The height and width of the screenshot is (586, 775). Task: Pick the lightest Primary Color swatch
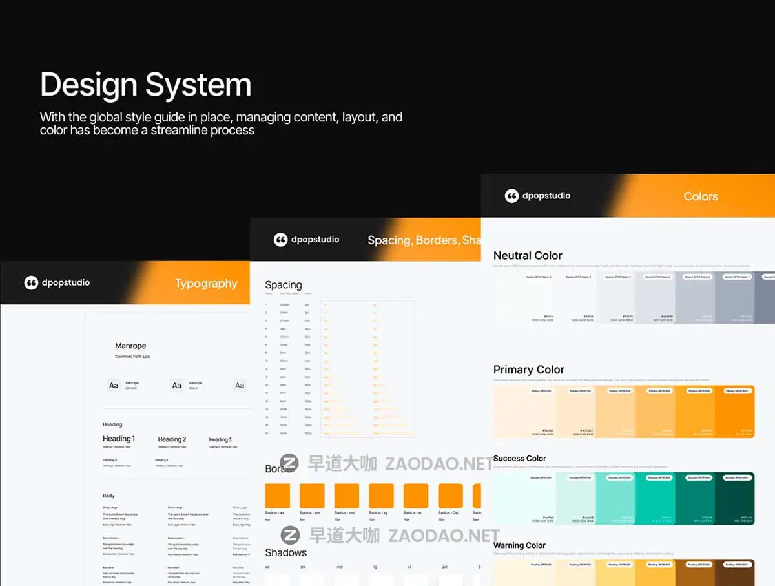[513, 412]
